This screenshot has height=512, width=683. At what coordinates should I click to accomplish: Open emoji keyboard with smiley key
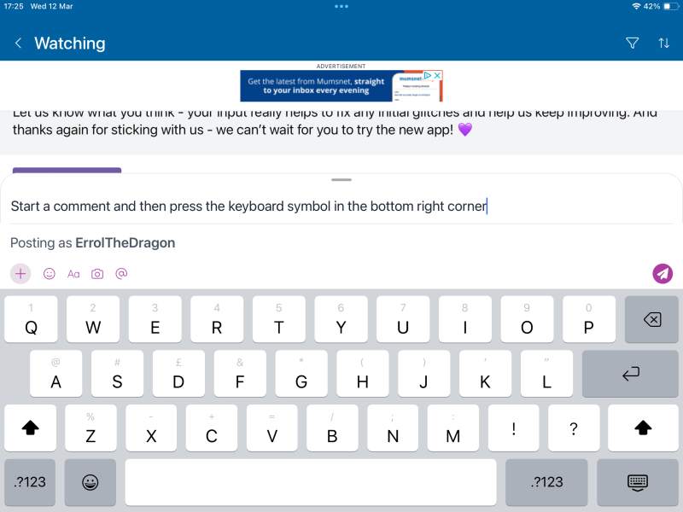pyautogui.click(x=90, y=482)
